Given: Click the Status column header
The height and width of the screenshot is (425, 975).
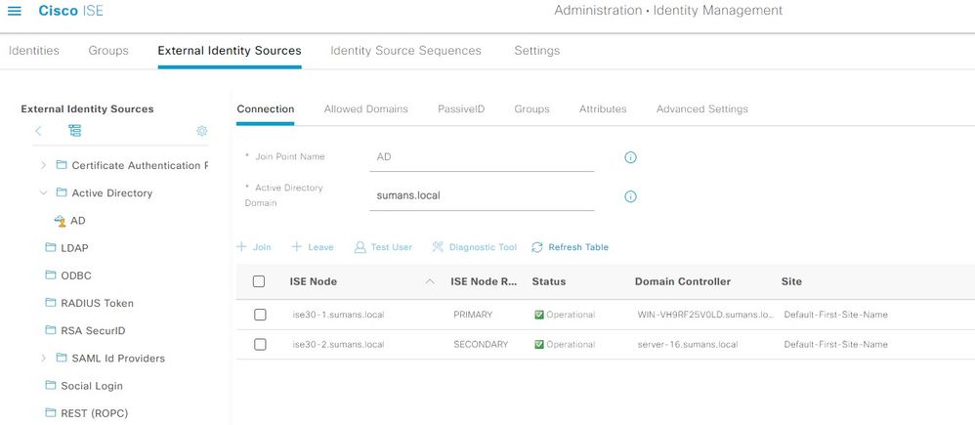Looking at the screenshot, I should click(549, 281).
